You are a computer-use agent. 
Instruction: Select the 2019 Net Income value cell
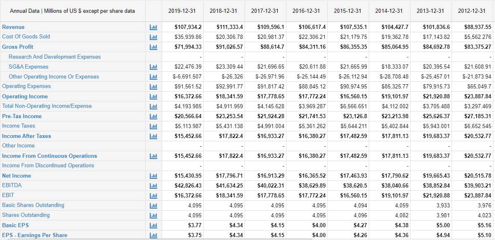(188, 176)
